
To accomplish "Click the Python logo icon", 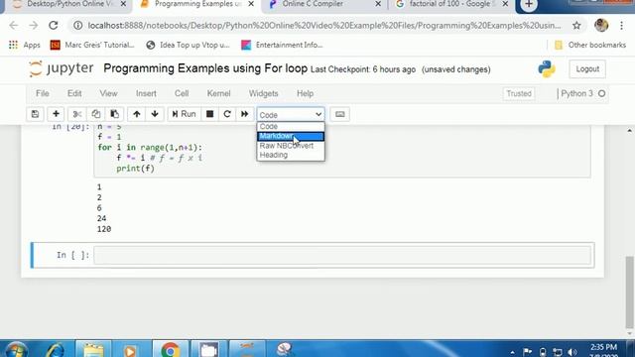I will click(x=547, y=69).
